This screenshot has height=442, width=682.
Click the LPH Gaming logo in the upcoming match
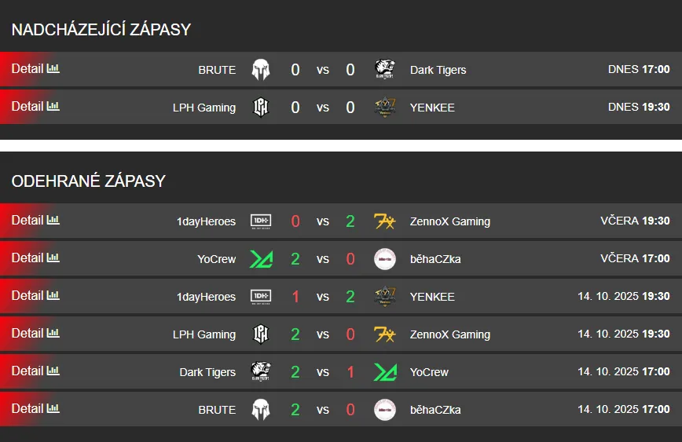[x=260, y=108]
